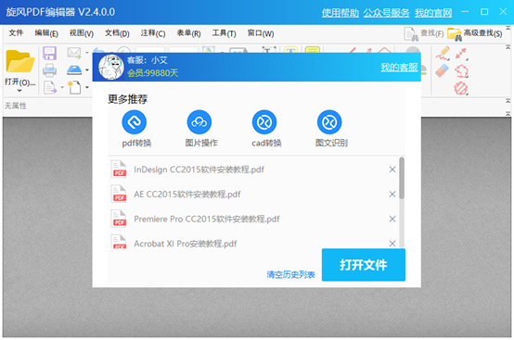Image resolution: width=514 pixels, height=340 pixels.
Task: Click the 无属性 properties bar label
Action: tap(16, 106)
